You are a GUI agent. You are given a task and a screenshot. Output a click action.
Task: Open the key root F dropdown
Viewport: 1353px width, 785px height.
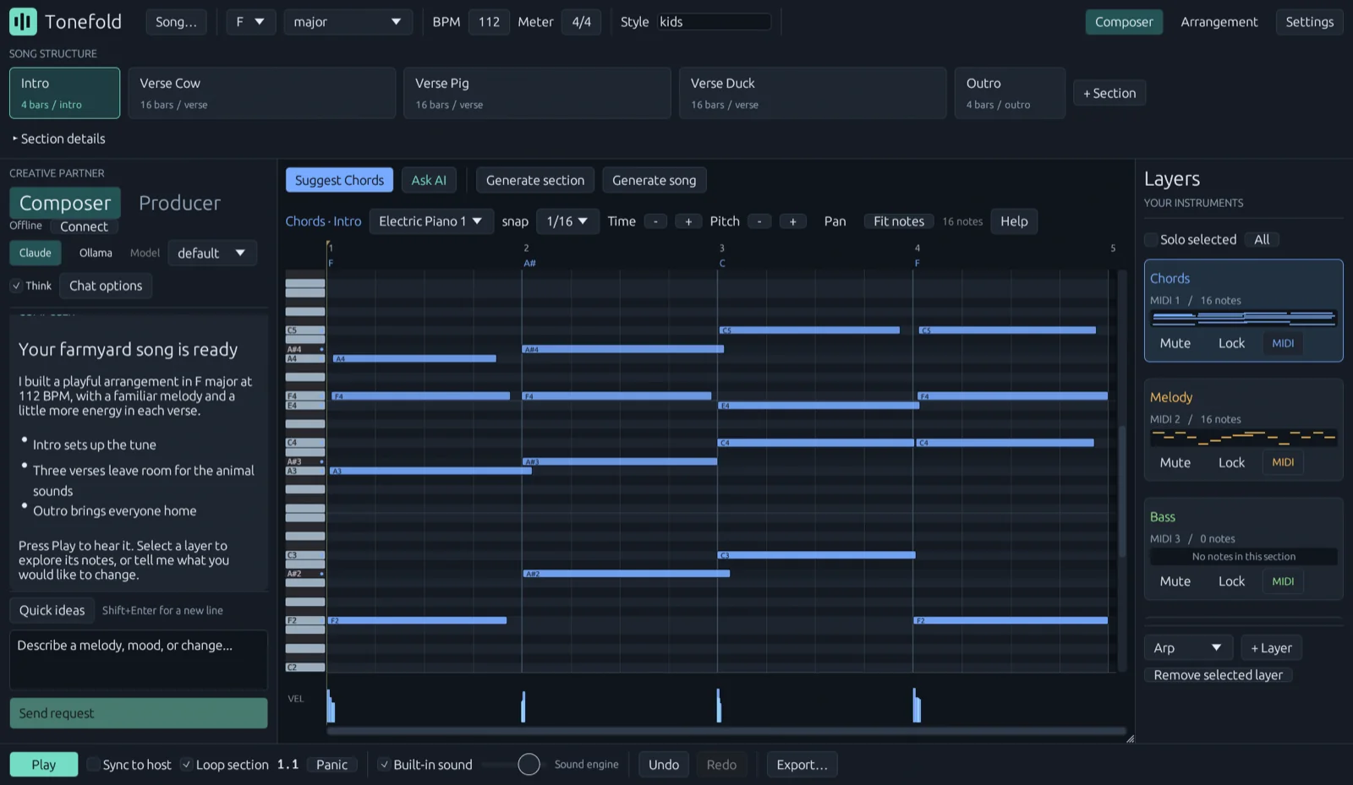[x=250, y=22]
